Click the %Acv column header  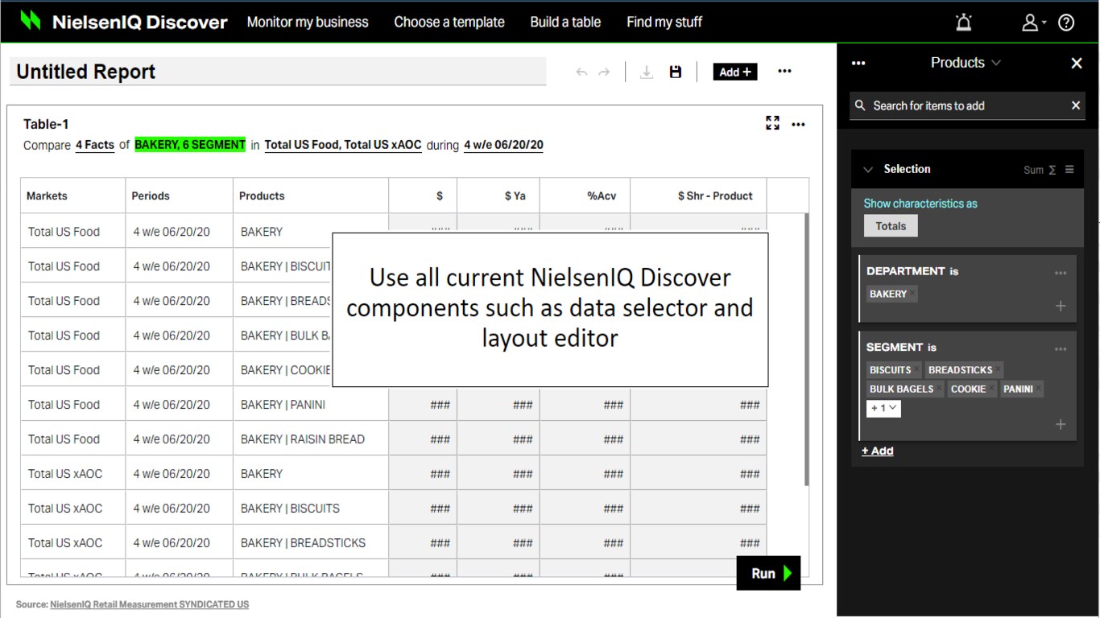(585, 196)
